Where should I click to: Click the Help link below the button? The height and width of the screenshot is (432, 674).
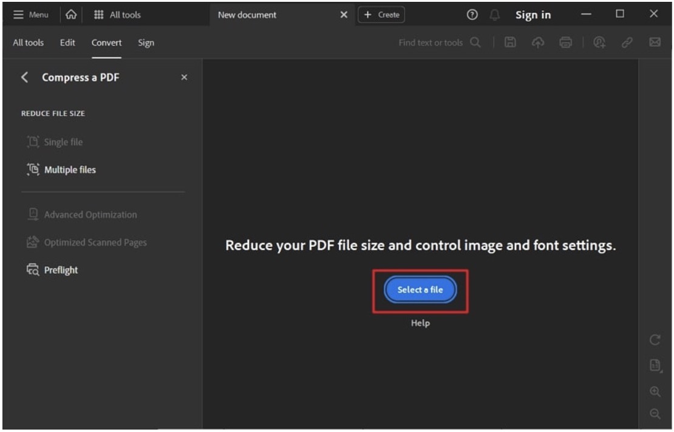420,323
